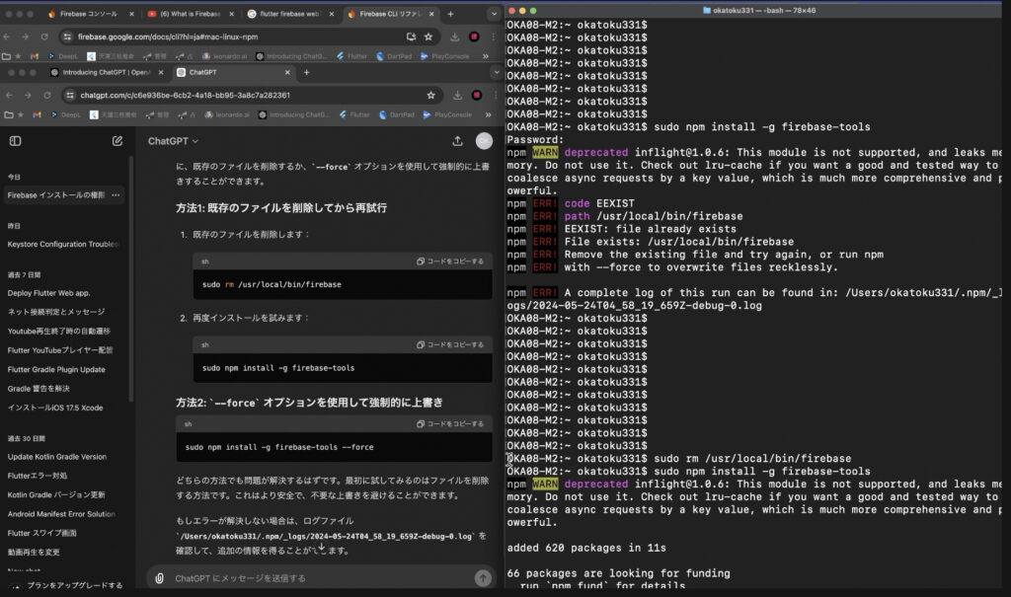Open the Flutter bookmark in the ChatGPT window

(x=354, y=114)
